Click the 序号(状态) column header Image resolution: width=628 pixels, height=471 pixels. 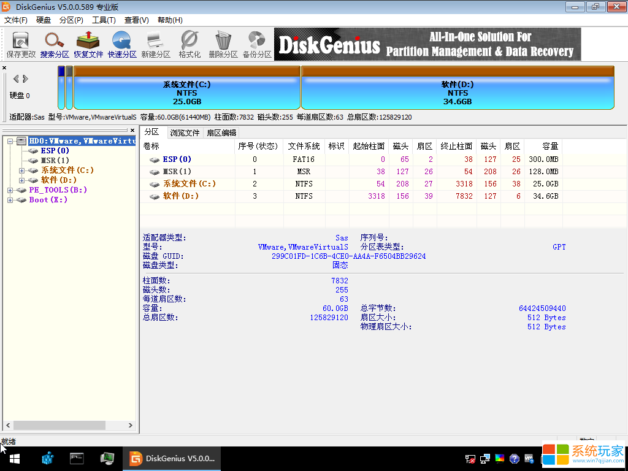(x=259, y=146)
